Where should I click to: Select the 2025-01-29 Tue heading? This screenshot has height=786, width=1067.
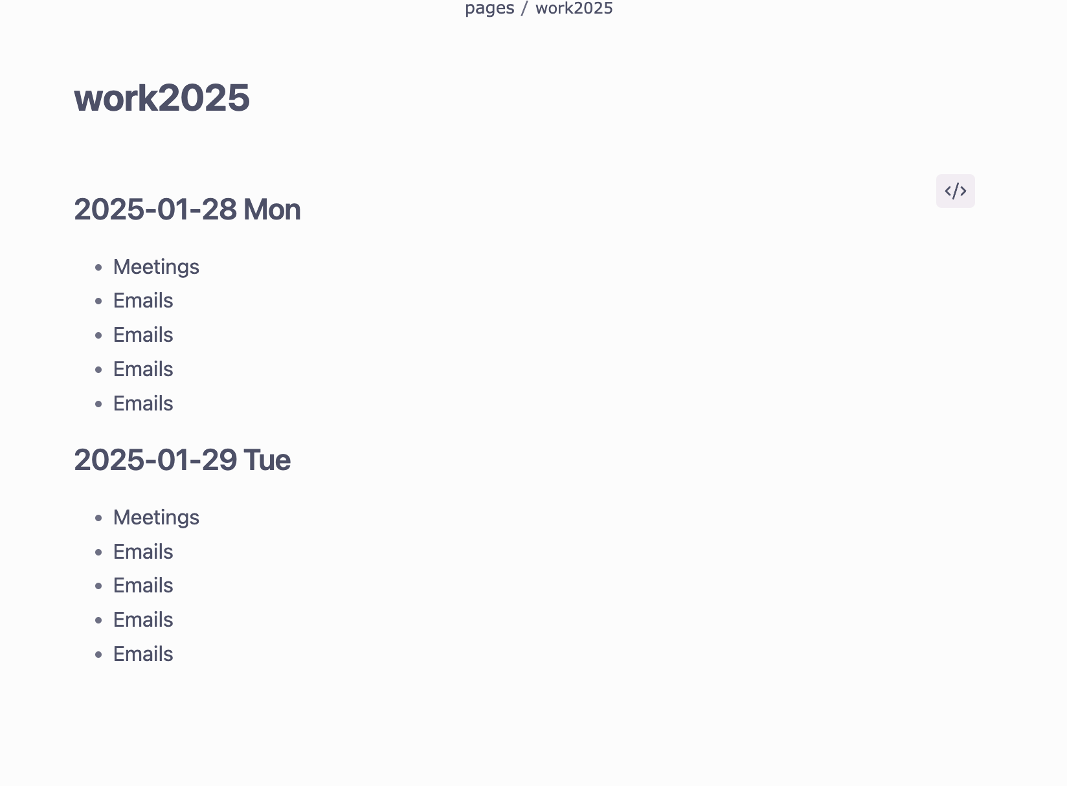182,460
